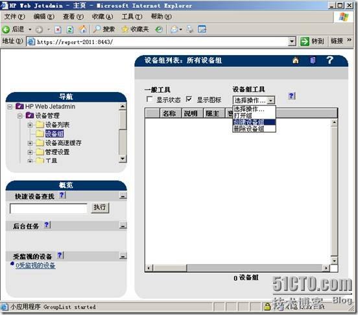Screen dimensions: 358x315
Task: Click navigation tree scrollbar down arrow
Action: tap(123, 159)
